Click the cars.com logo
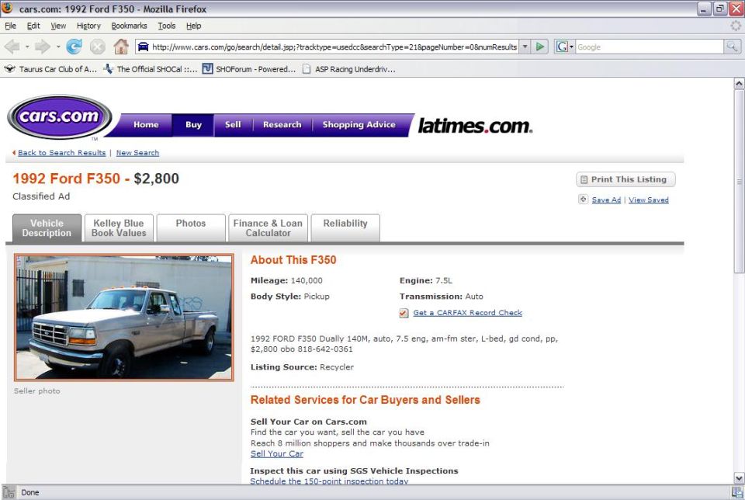This screenshot has height=500, width=745. pos(60,117)
